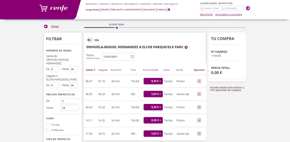Expand options for the 14.11 TALGO train

pos(199,120)
